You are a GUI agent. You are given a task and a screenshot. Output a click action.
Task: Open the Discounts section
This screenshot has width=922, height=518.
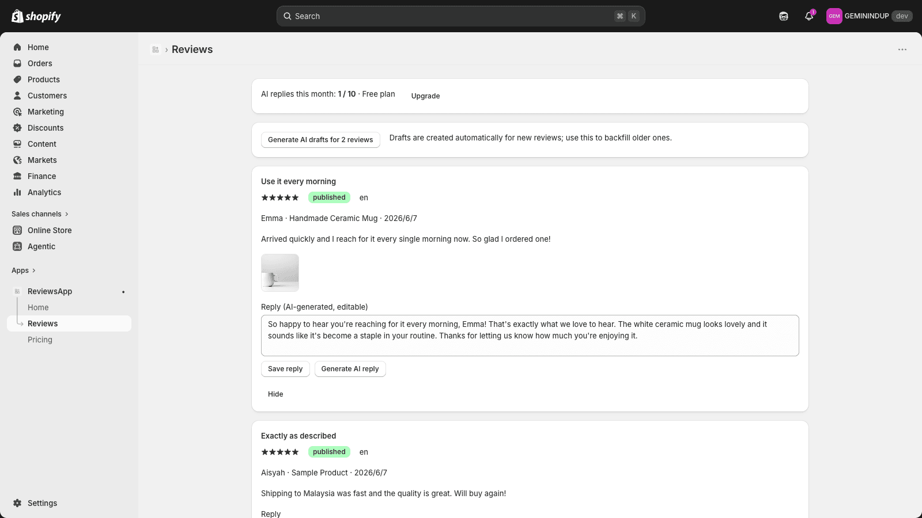(x=69, y=128)
